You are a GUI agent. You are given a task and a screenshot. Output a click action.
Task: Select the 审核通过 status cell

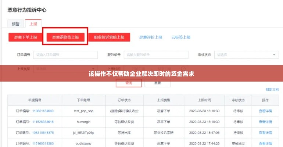tap(238, 143)
